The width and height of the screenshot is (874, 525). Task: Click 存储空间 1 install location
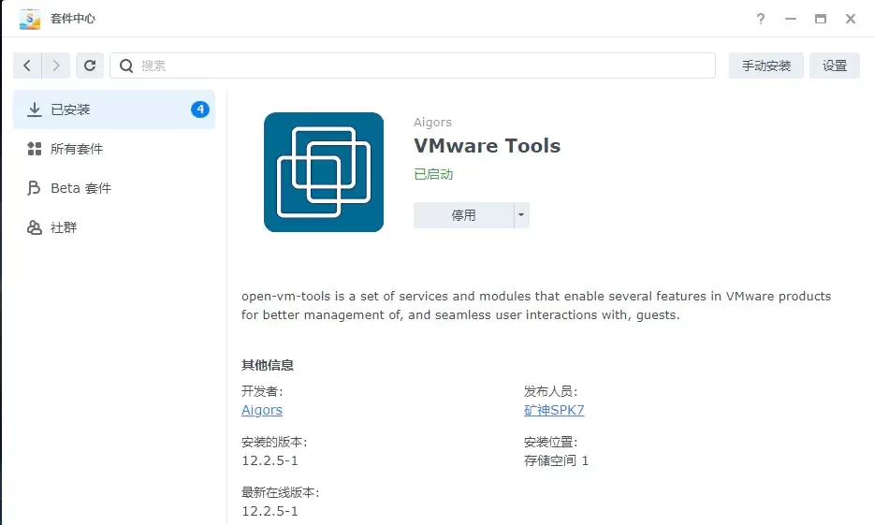[556, 461]
